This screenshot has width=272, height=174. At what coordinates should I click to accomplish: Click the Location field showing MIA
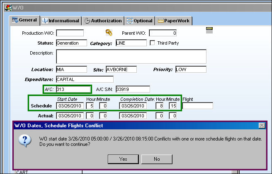(x=71, y=69)
